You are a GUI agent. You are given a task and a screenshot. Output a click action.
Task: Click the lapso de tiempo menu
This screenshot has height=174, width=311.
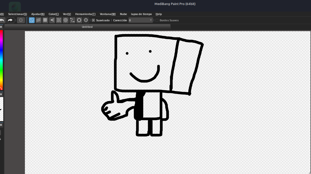(x=141, y=14)
